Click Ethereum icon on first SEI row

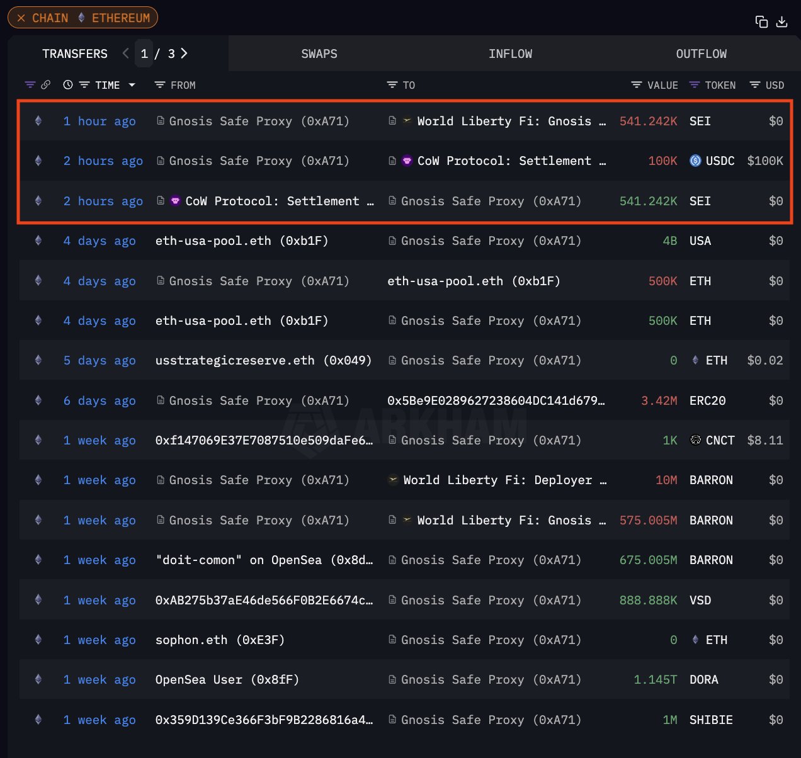38,121
